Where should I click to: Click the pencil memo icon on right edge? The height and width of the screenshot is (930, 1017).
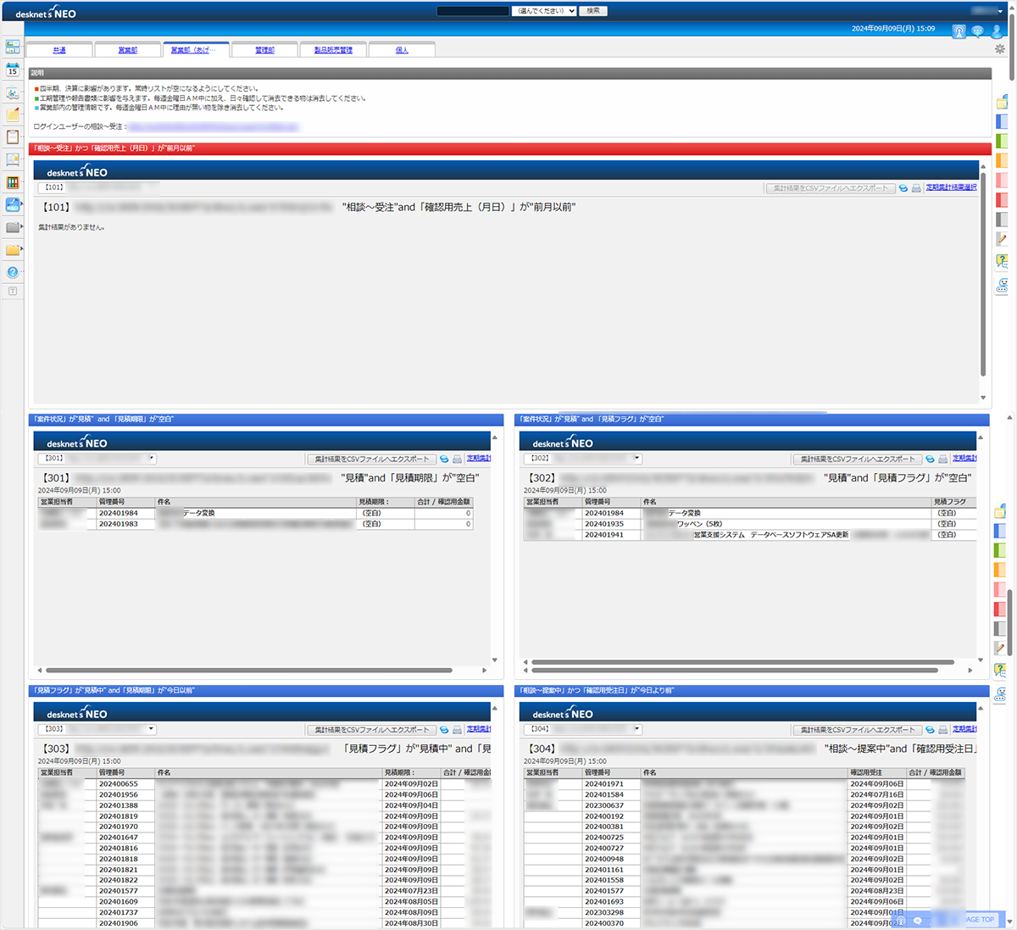(x=1001, y=240)
